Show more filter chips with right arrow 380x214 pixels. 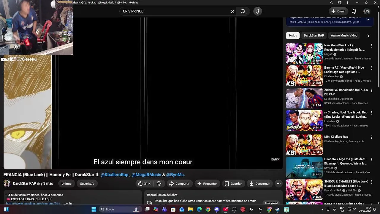[368, 36]
